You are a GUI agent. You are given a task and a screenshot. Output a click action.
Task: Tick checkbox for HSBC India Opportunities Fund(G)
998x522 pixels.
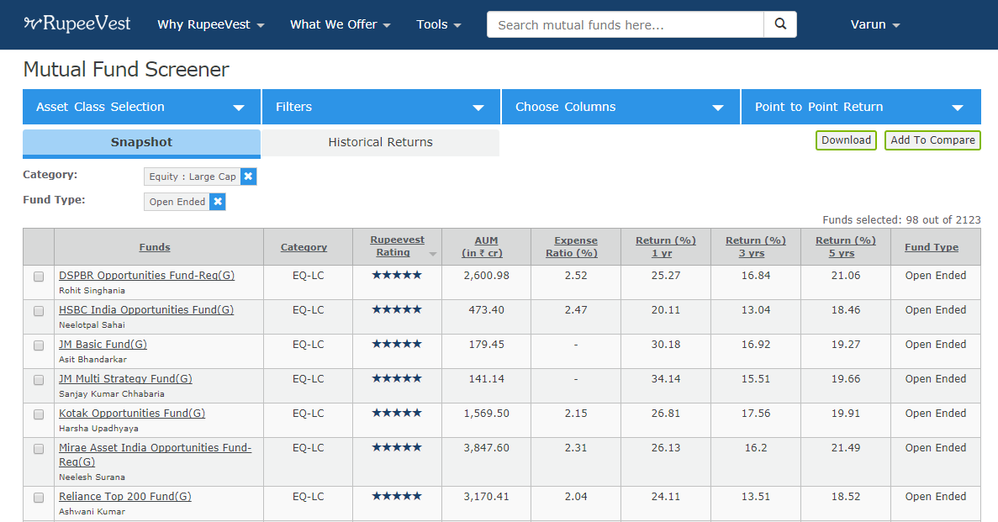click(x=39, y=311)
